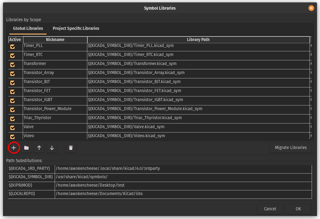Viewport: 320px width, 219px height.
Task: Add a new empty library row
Action: tap(14, 148)
